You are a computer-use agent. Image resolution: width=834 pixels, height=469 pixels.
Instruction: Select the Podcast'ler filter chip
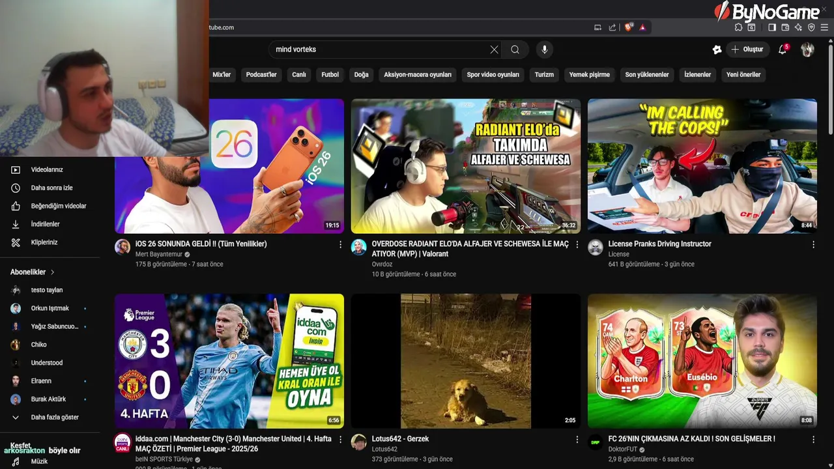(x=261, y=75)
